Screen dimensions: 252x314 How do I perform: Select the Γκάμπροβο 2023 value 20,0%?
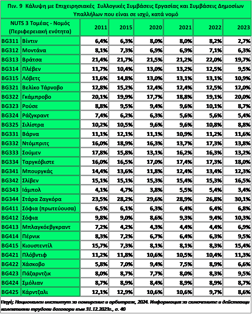[237, 97]
